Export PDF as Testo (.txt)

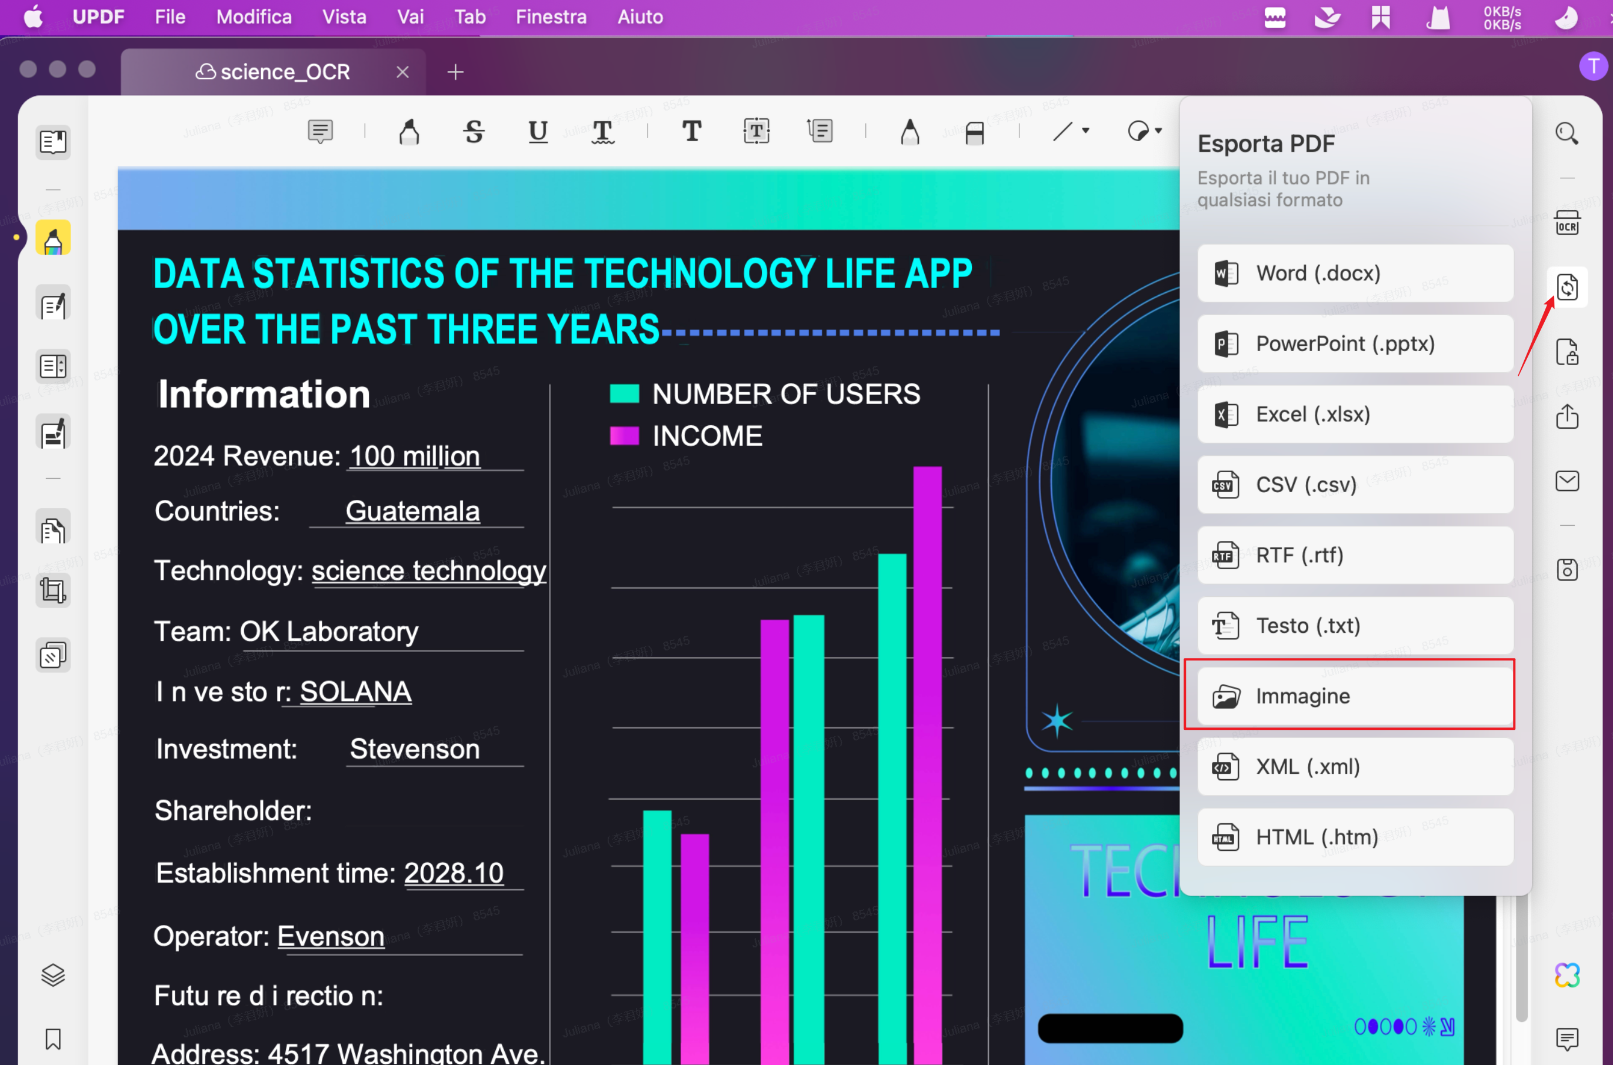pyautogui.click(x=1355, y=626)
